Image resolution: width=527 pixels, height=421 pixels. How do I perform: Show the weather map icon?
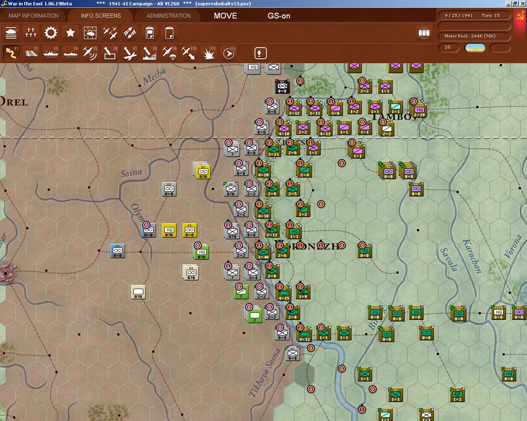click(x=90, y=32)
